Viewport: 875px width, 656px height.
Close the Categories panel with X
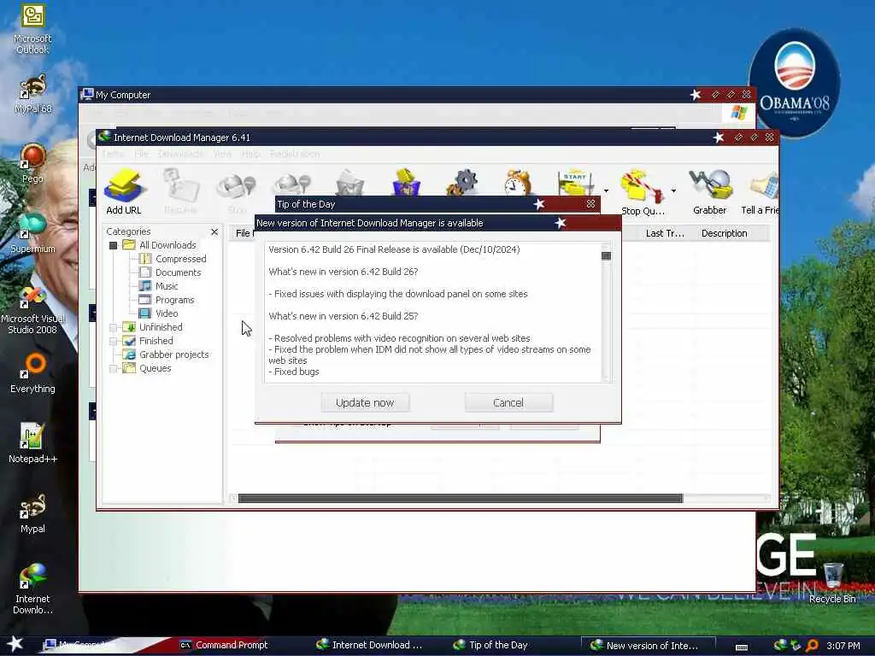point(214,231)
